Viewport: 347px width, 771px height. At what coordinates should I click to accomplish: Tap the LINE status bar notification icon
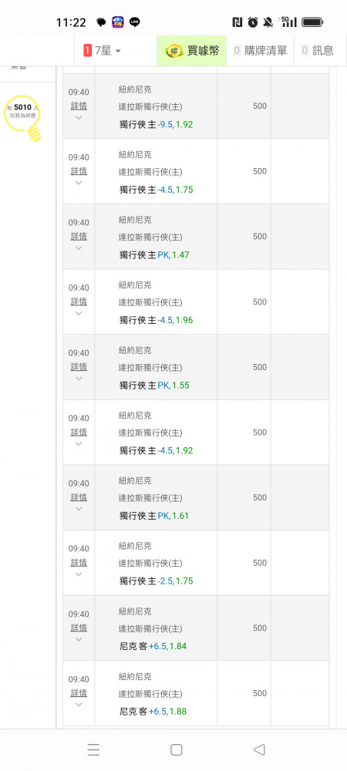tap(134, 22)
